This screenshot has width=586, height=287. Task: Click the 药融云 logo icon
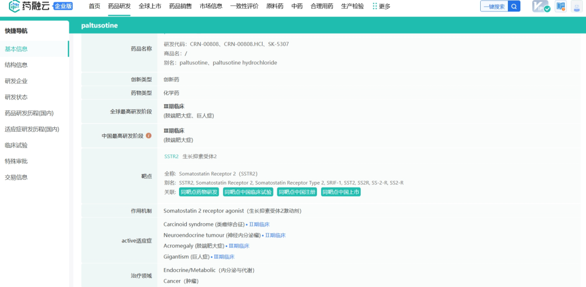14,6
